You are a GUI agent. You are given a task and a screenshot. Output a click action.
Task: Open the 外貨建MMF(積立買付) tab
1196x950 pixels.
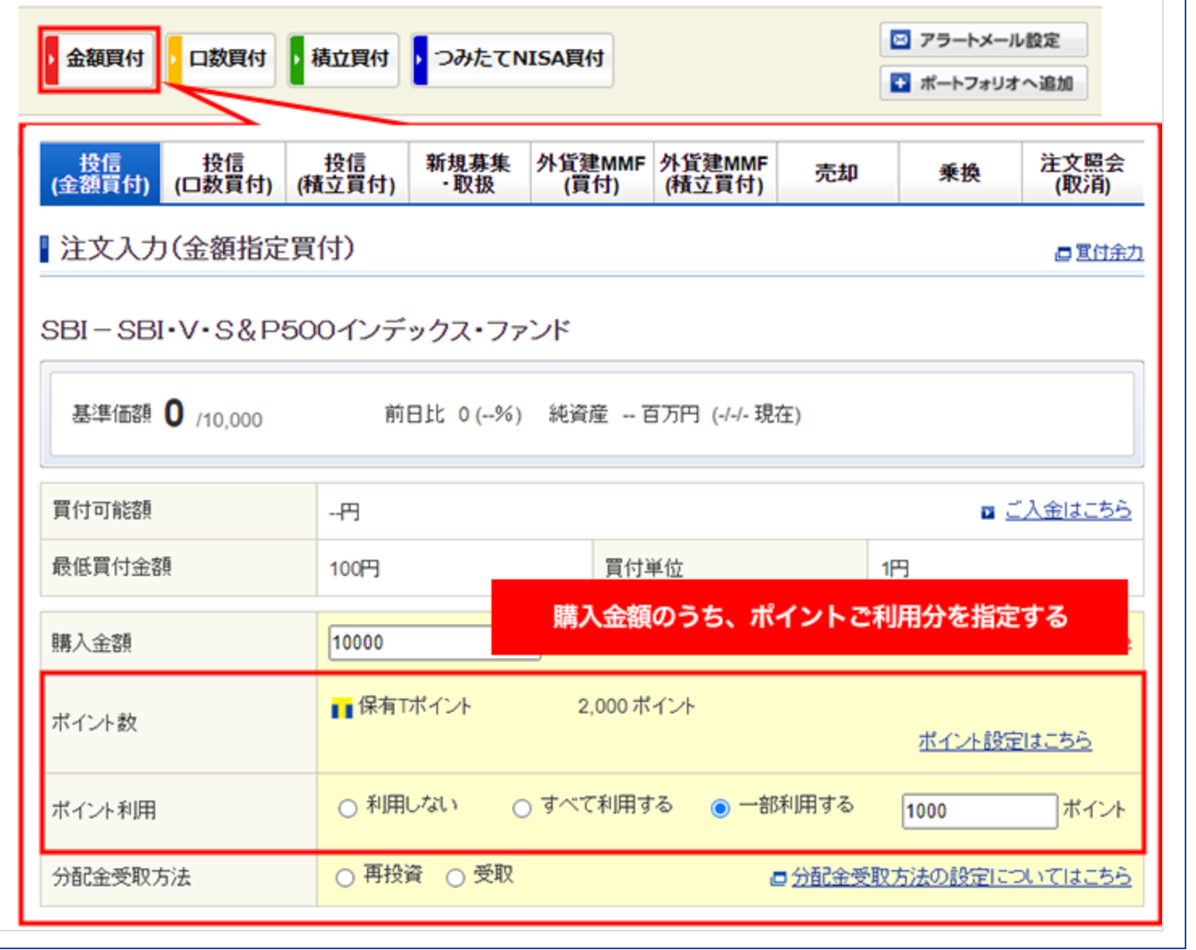tap(714, 174)
